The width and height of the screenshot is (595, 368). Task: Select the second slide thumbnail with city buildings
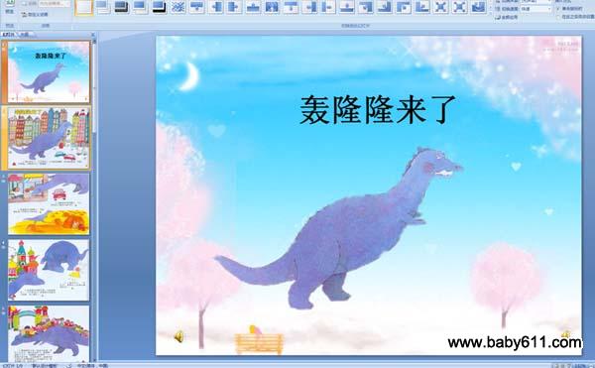[x=49, y=138]
